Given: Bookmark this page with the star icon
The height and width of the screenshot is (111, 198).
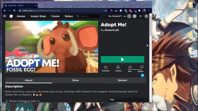Looking at the screenshot, I should [x=106, y=11].
